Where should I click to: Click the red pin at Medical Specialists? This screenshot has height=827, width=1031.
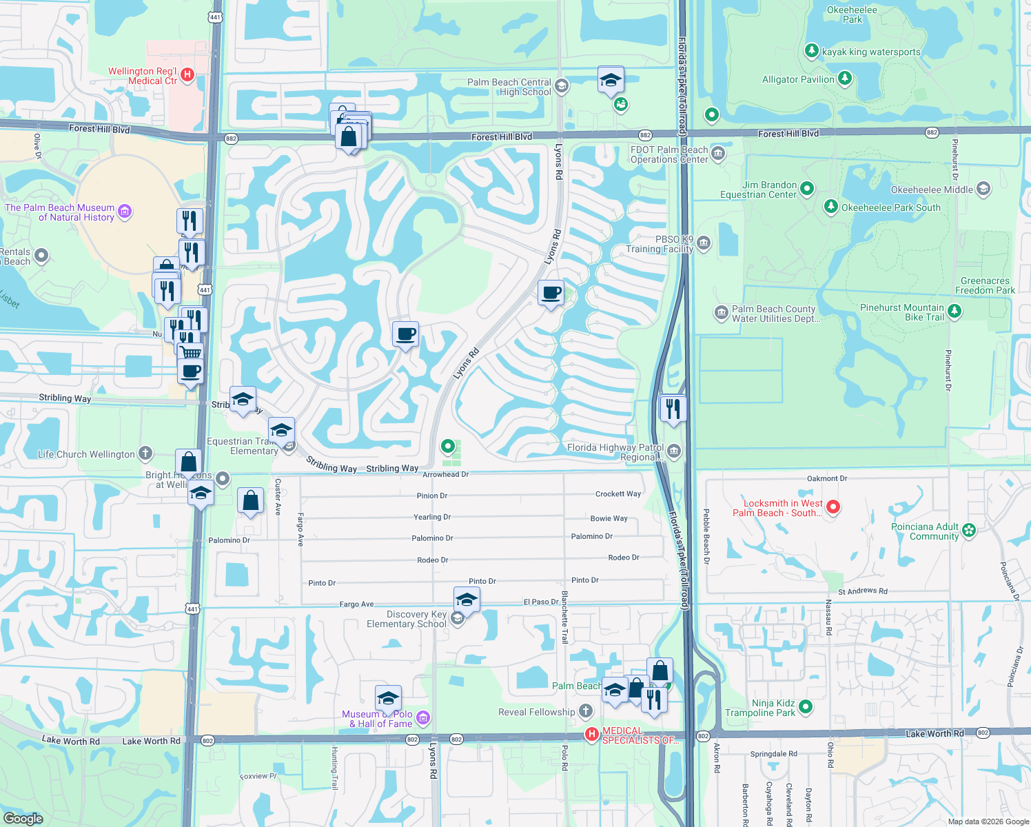pyautogui.click(x=592, y=733)
